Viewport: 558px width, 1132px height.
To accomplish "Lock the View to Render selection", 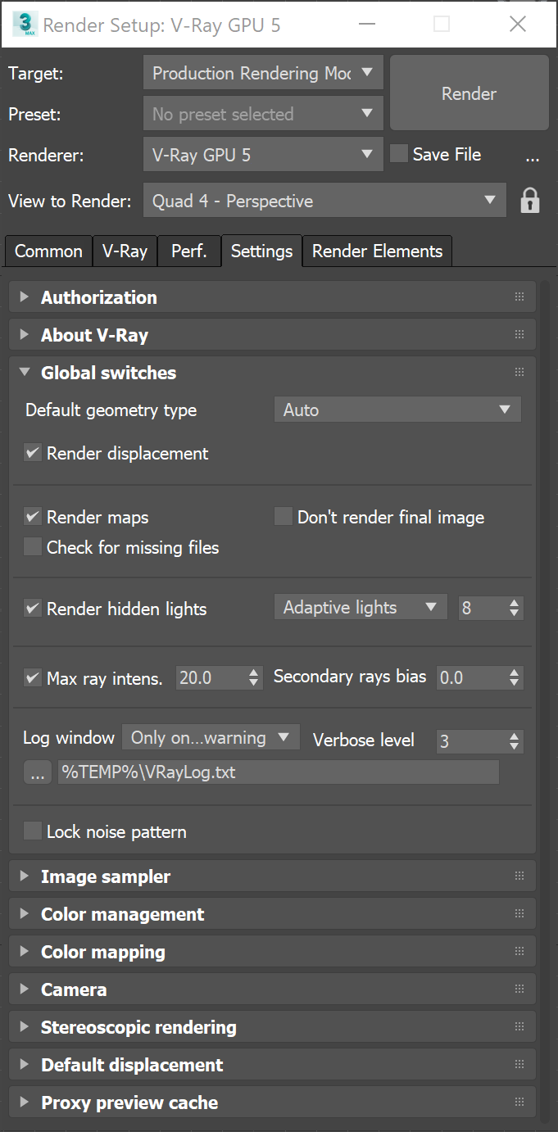I will coord(529,200).
